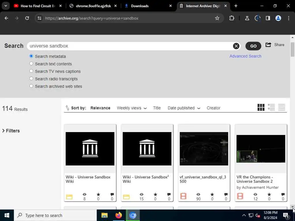Screen dimensions: 295x221
Task: Close the Downloads tab
Action: tap(171, 6)
